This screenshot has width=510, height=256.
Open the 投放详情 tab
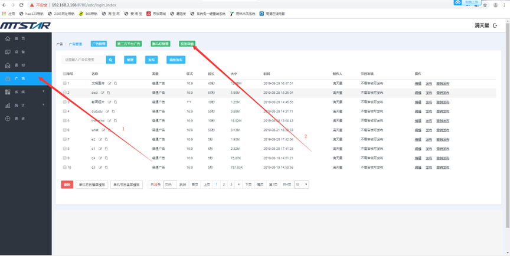pyautogui.click(x=187, y=44)
